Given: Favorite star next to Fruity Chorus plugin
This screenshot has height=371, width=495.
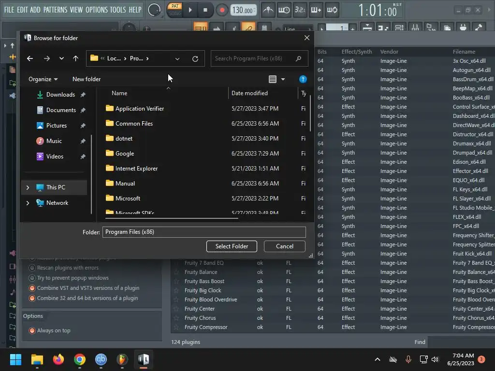Looking at the screenshot, I should coord(176,318).
